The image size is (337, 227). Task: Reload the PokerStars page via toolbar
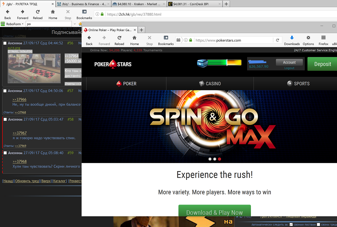pos(119,38)
